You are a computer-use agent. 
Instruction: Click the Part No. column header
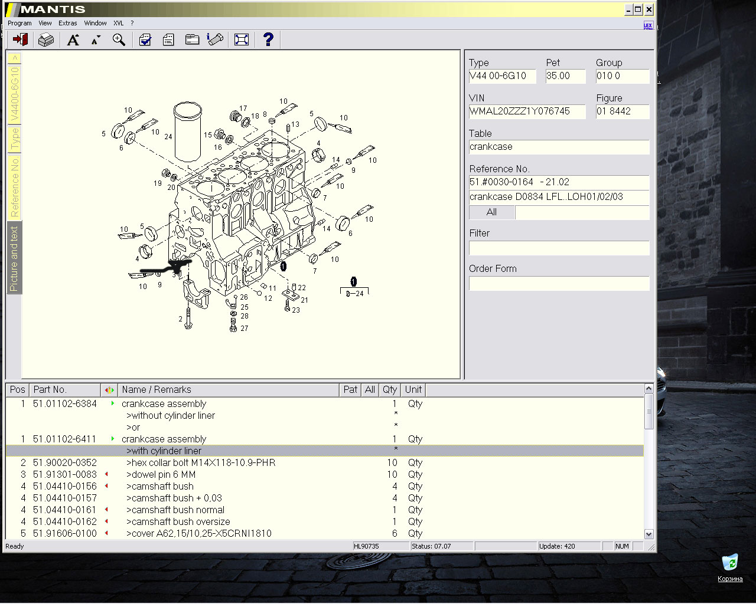[65, 390]
